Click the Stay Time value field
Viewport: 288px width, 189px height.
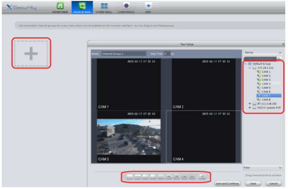tap(167, 54)
